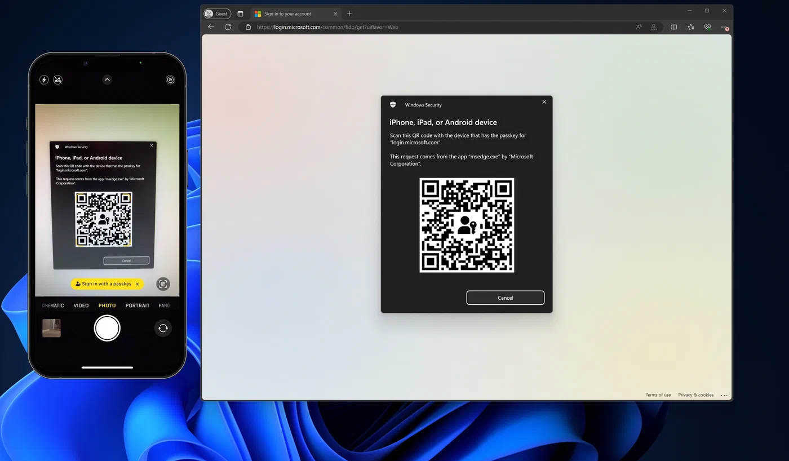
Task: Tap the yellow "Sign in with a passkey" banner
Action: pos(107,284)
